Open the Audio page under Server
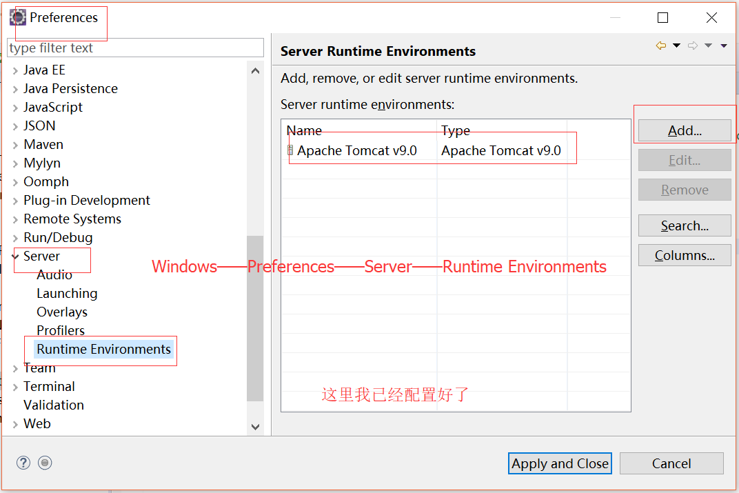The height and width of the screenshot is (493, 739). [x=54, y=275]
